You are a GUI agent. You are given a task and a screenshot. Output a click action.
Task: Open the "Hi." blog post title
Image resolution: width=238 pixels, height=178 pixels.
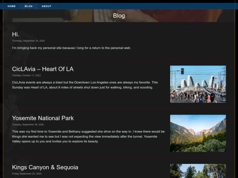(x=15, y=34)
